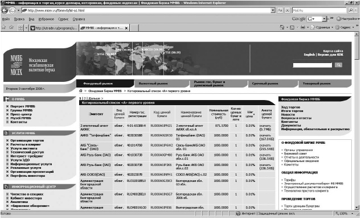
Task: Open the Интернет-трейдинг link
Action: click(27, 156)
